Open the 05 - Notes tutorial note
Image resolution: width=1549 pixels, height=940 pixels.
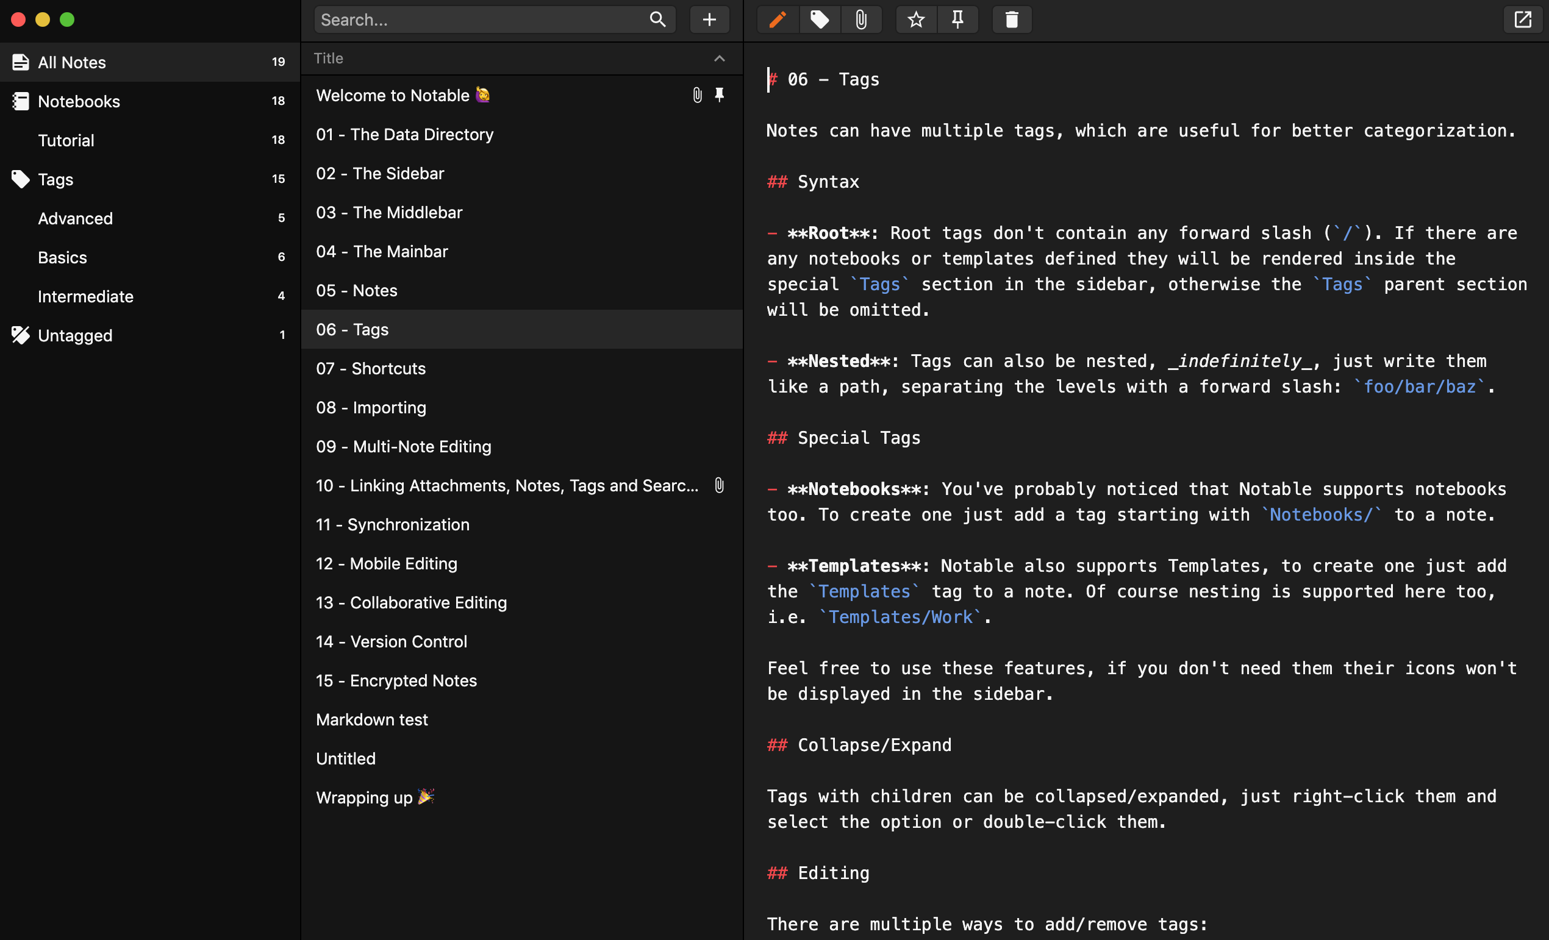pos(356,290)
